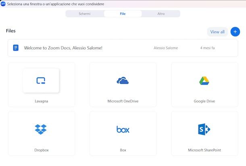Screen dimensions: 246x166
Task: Click the View all button
Action: 217,32
